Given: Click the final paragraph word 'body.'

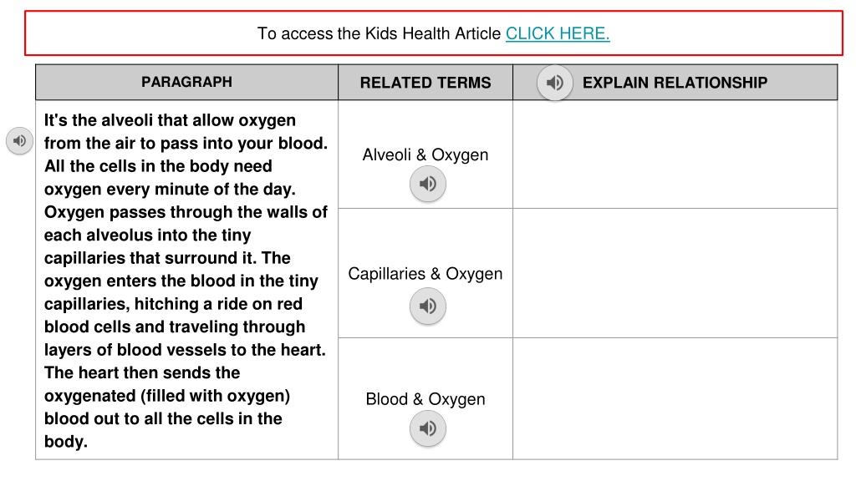Looking at the screenshot, I should tap(65, 441).
